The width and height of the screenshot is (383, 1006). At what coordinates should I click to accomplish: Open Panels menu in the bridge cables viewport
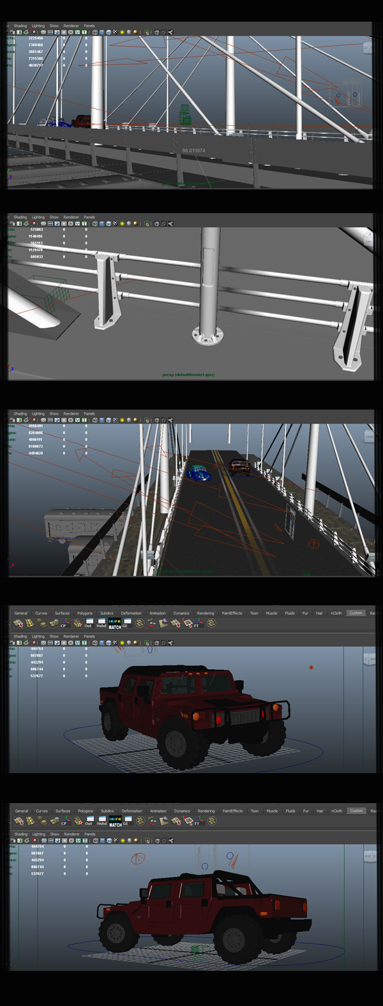coord(89,26)
